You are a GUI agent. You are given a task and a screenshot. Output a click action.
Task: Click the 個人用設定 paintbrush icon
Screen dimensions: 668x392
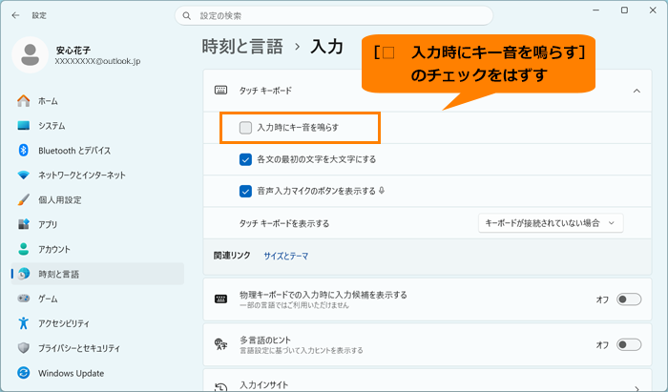[x=24, y=199]
